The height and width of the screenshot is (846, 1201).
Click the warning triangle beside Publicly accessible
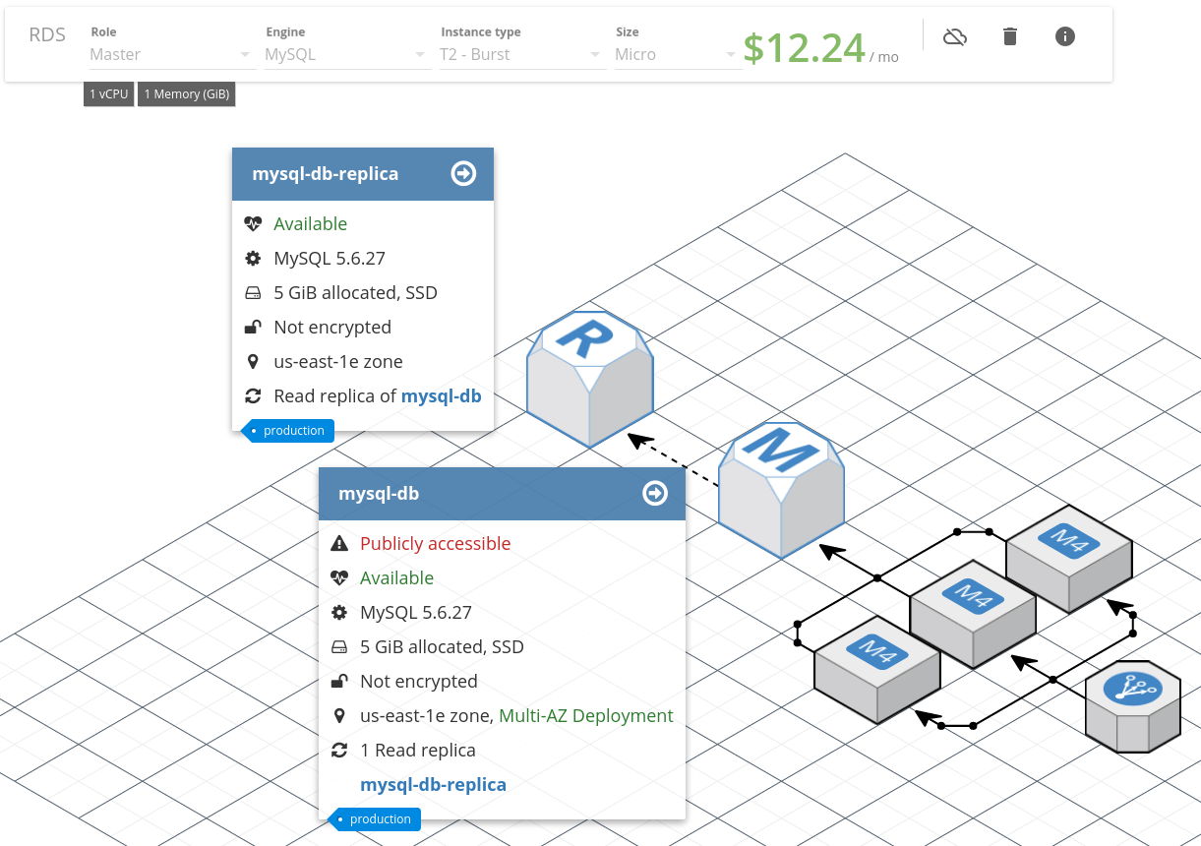(x=339, y=543)
